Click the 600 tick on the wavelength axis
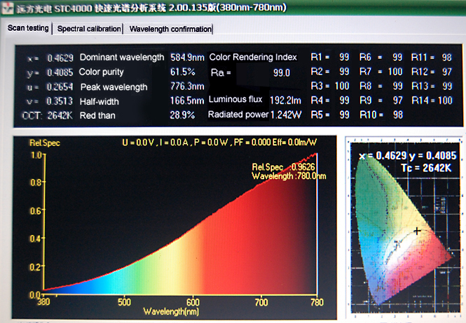 tap(193, 302)
